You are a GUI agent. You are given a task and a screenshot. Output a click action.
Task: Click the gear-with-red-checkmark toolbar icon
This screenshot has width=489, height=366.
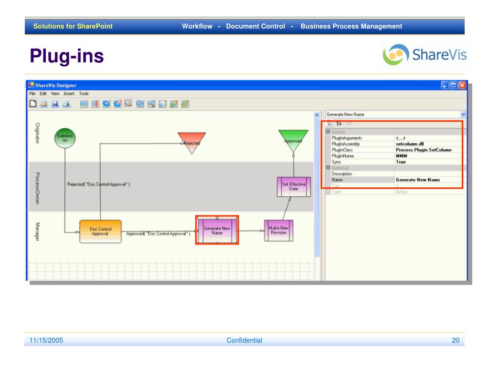pyautogui.click(x=117, y=103)
